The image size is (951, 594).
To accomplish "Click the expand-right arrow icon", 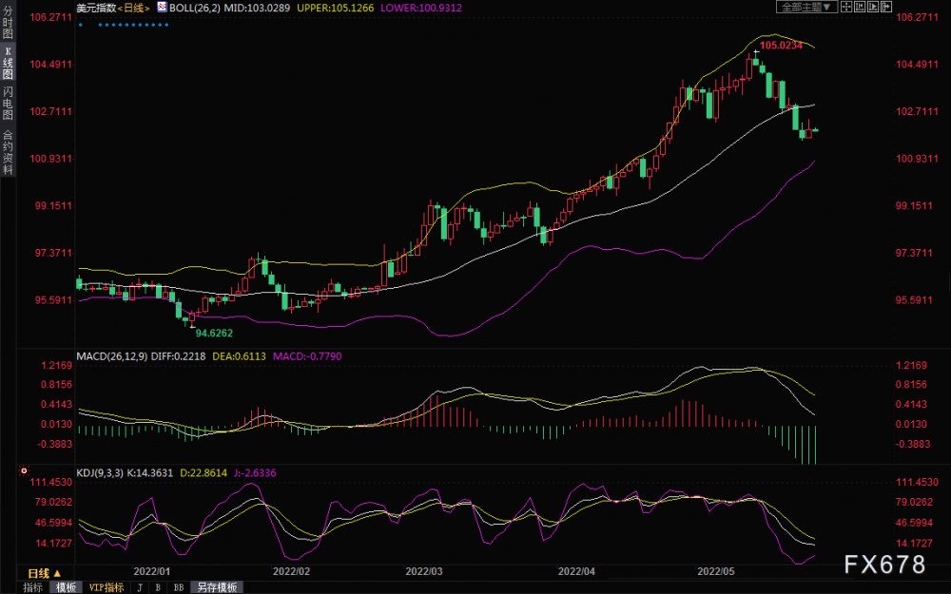I will 886,7.
